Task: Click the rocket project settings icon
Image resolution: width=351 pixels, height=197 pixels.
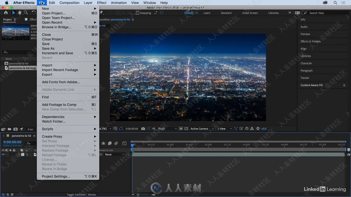Action: (21, 129)
